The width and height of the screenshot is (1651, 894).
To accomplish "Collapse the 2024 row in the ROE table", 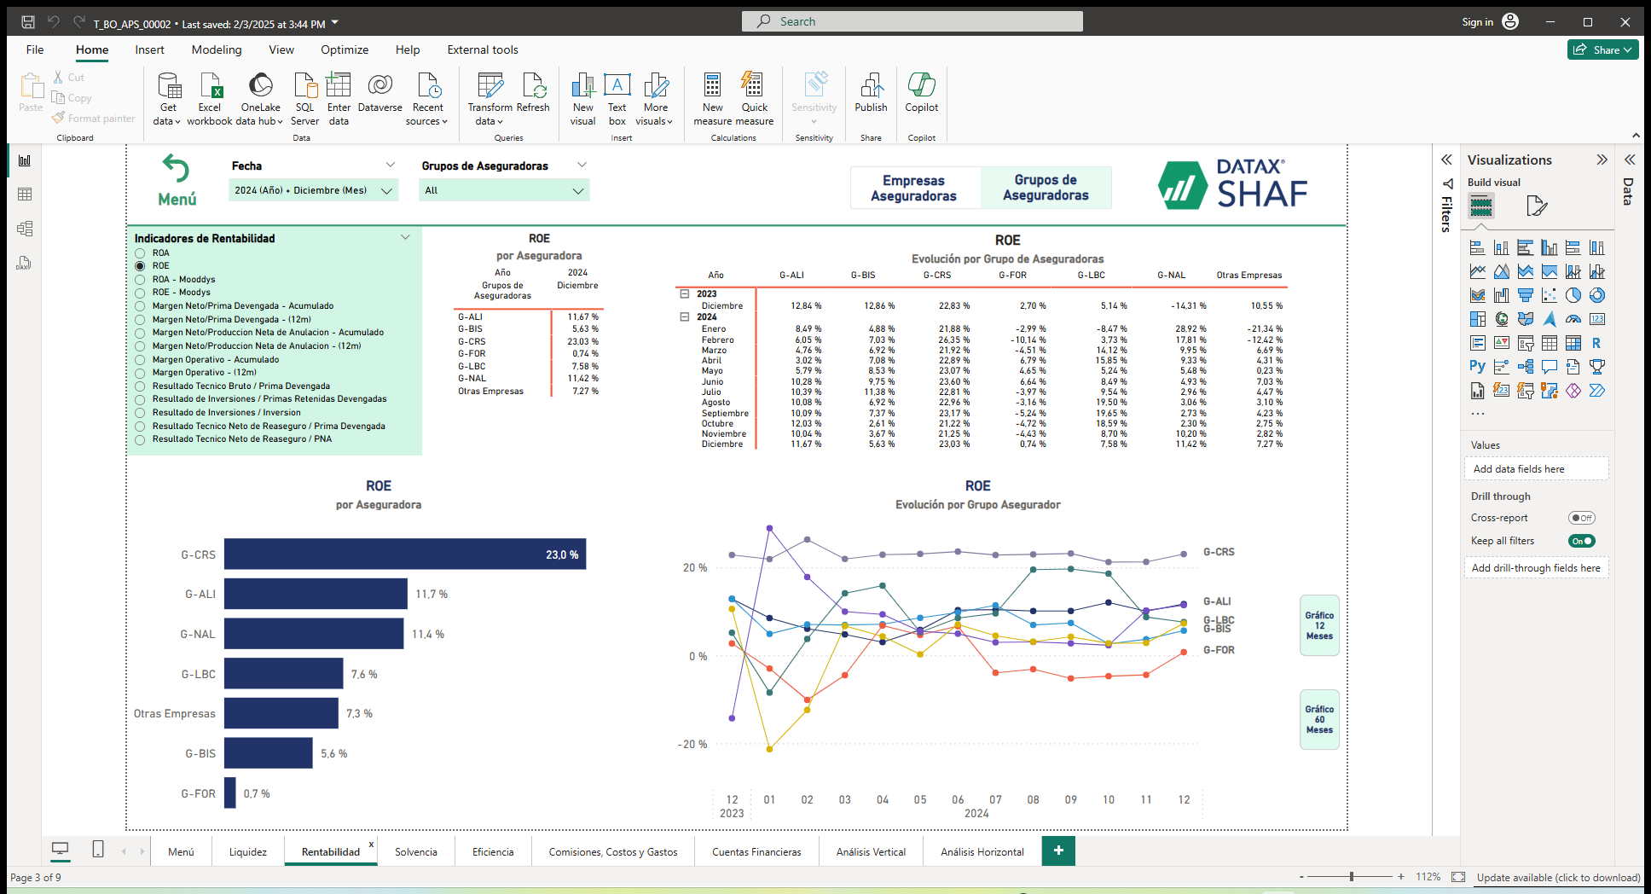I will (686, 316).
